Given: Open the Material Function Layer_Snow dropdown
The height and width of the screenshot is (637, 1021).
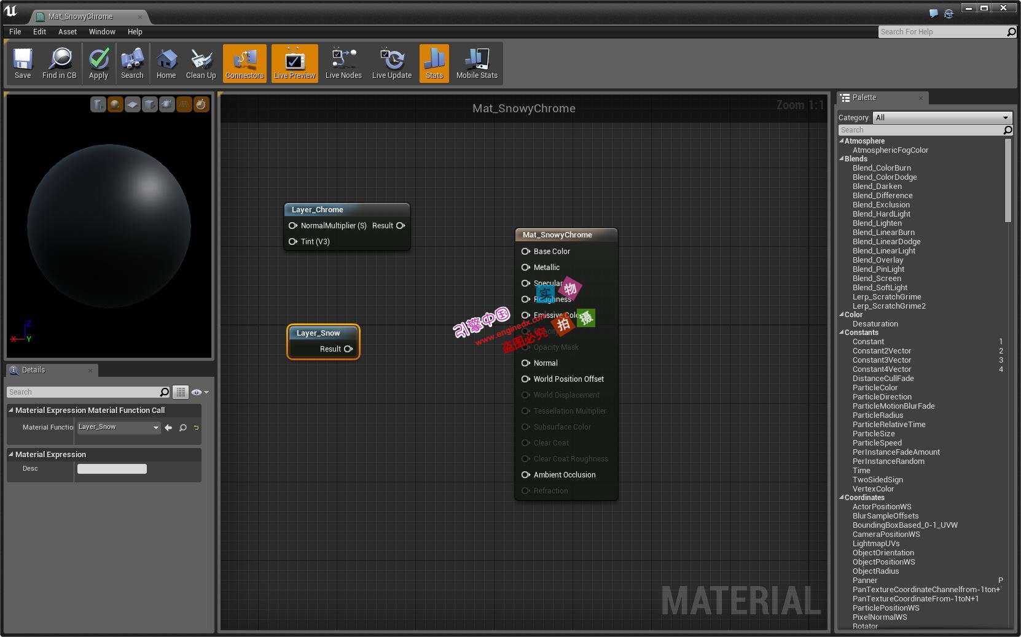Looking at the screenshot, I should (119, 427).
